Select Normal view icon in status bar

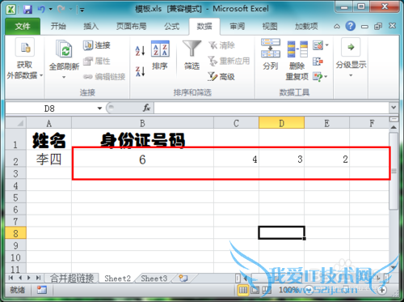click(x=243, y=290)
